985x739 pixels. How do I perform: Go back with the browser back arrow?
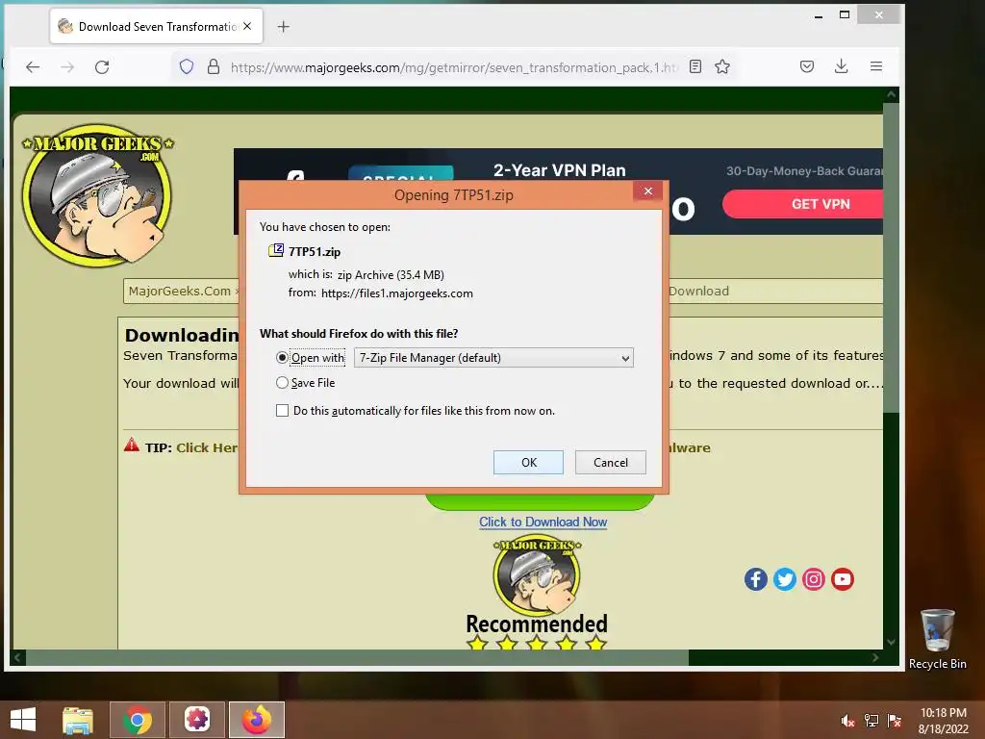pos(33,67)
